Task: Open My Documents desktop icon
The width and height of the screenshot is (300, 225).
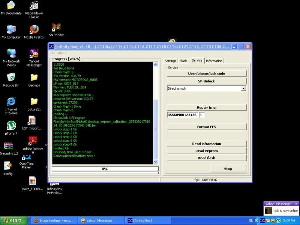Action: coord(11,7)
